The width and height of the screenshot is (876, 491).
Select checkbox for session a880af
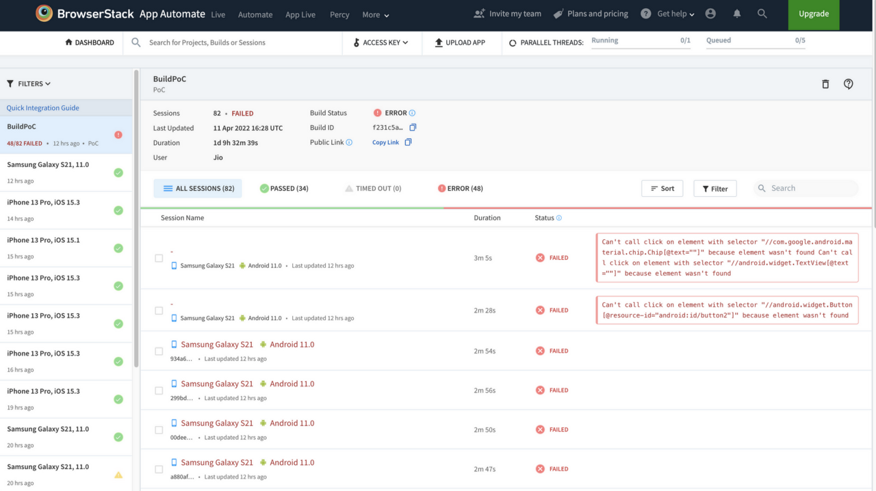pos(159,470)
